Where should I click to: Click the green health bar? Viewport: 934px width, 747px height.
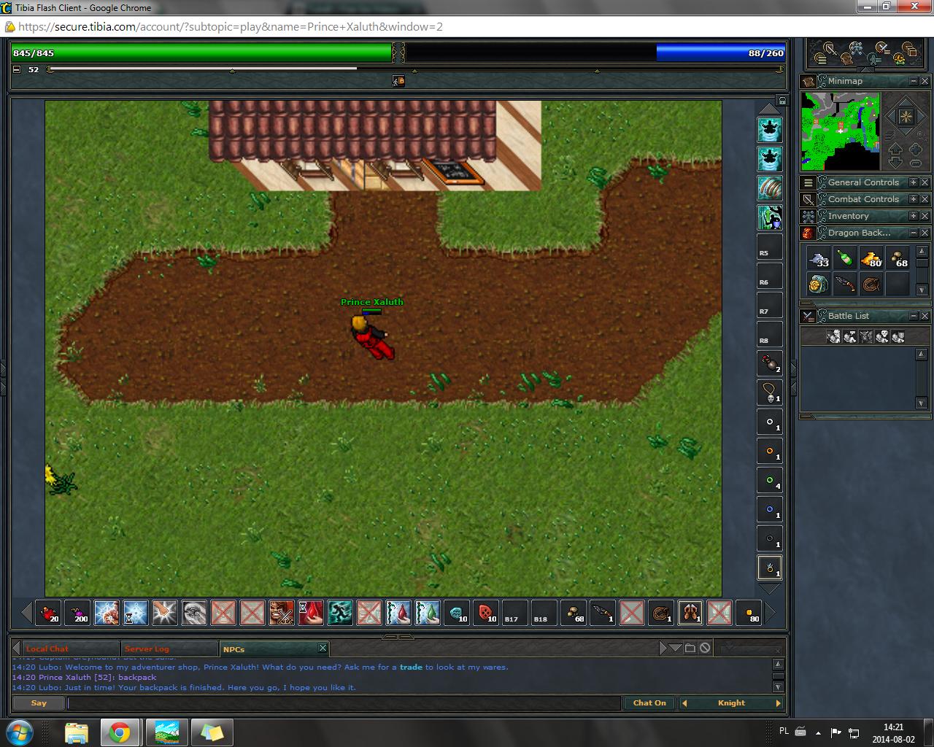201,53
